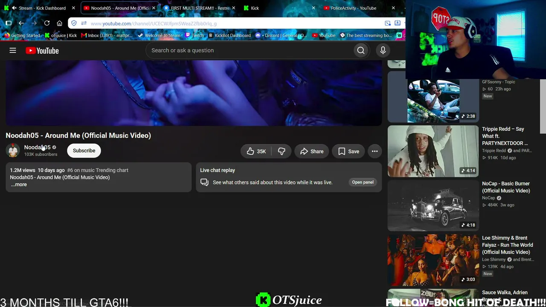Open the Getting Started bookmark
Viewport: 546px width, 307px height.
point(22,35)
